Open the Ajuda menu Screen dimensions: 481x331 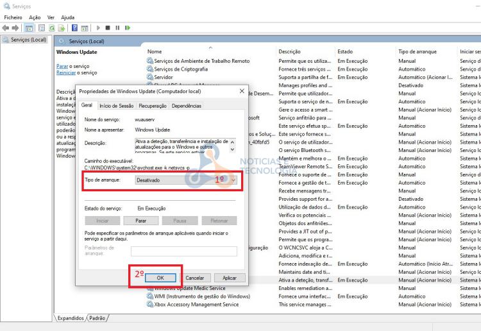coord(68,17)
